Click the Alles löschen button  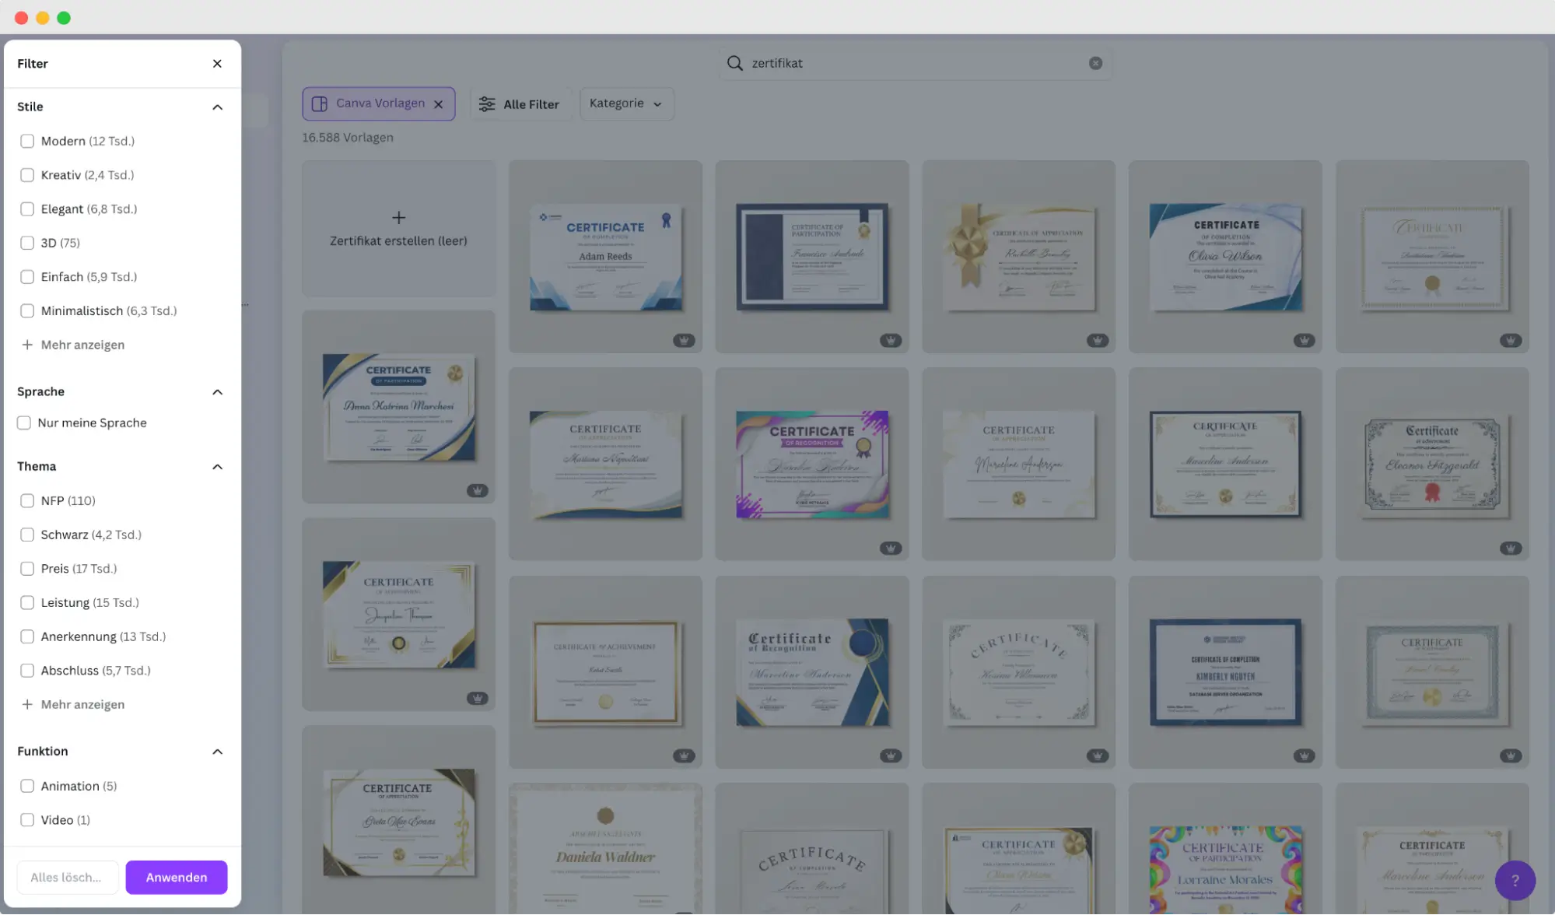67,877
